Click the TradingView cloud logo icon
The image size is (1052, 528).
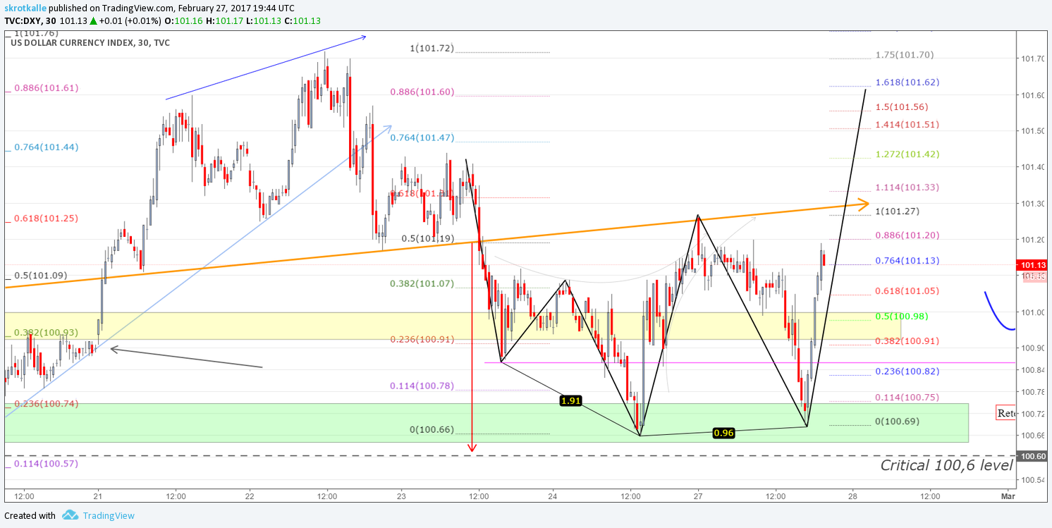pos(70,515)
